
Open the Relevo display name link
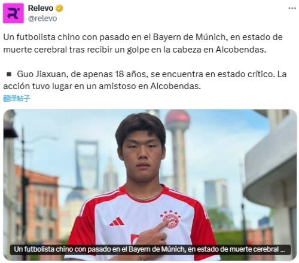tap(41, 8)
